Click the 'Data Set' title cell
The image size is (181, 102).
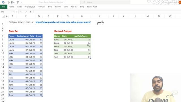point(14,31)
